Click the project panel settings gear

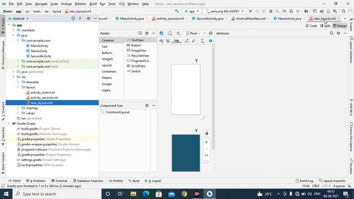pos(88,18)
